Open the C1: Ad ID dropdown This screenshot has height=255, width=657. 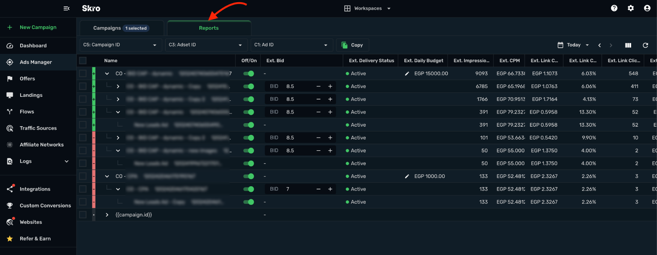tap(292, 45)
